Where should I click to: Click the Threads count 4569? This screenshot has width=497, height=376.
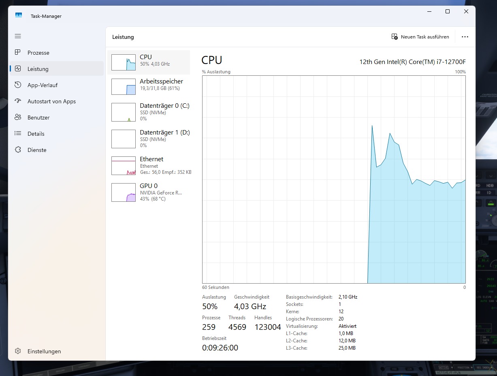point(237,327)
